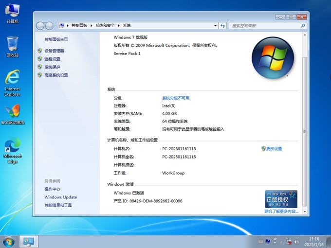Click the 系统分级不可用 link

(176, 98)
